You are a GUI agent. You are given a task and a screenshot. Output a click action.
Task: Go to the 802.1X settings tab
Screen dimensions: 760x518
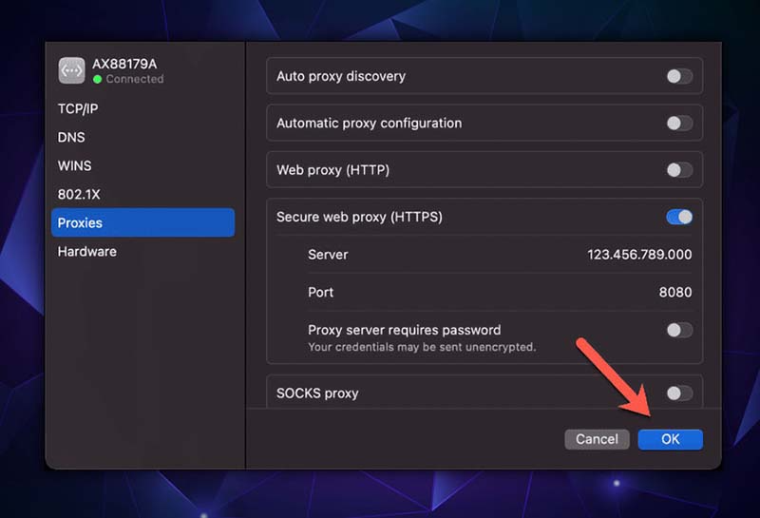pyautogui.click(x=79, y=194)
